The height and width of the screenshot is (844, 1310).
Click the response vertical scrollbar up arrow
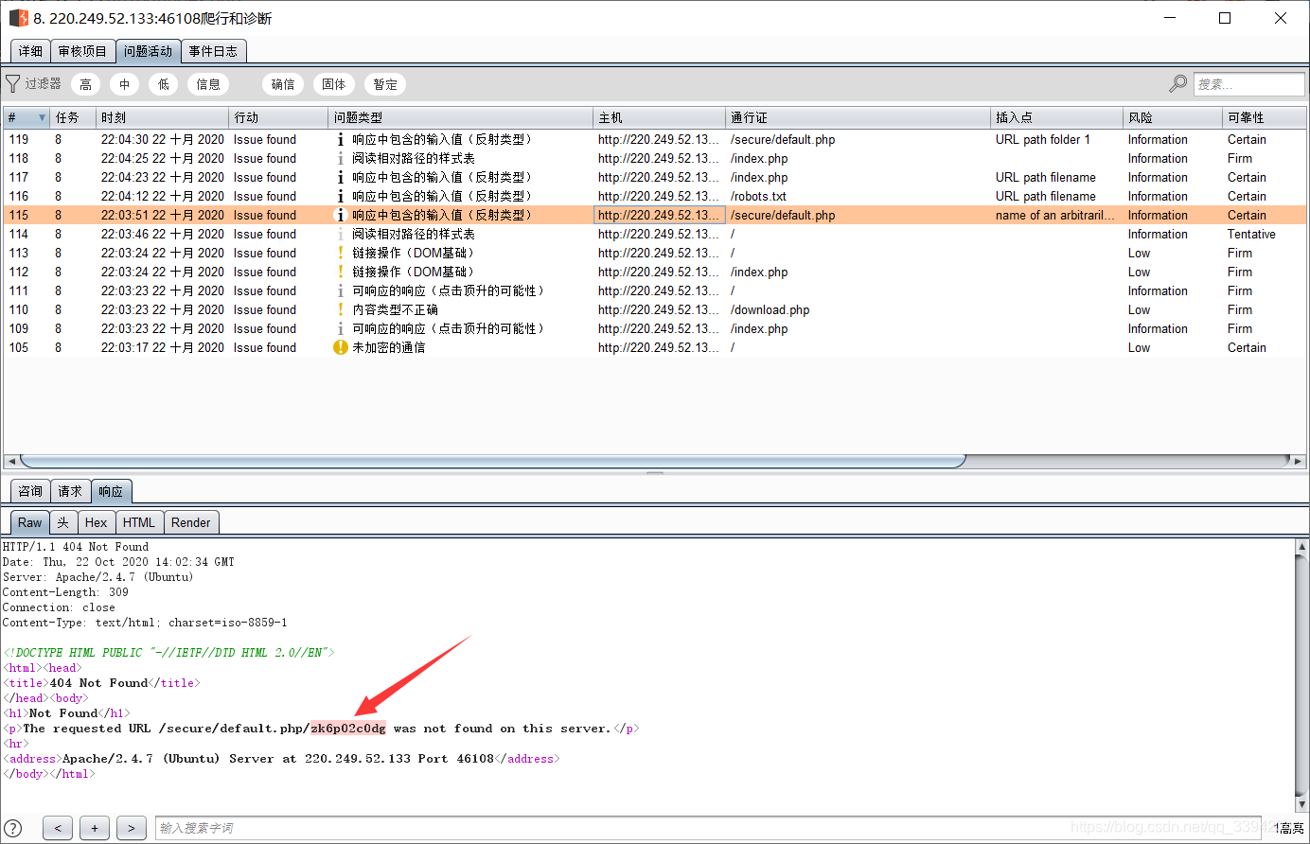click(1302, 546)
